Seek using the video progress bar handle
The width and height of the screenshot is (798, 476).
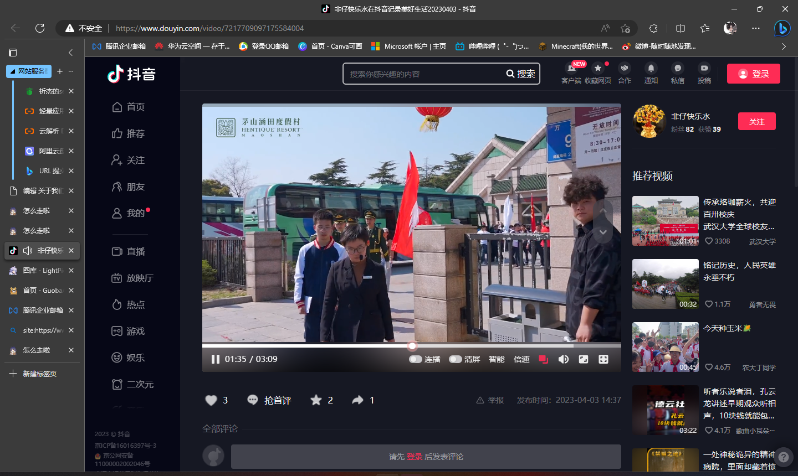click(x=412, y=346)
